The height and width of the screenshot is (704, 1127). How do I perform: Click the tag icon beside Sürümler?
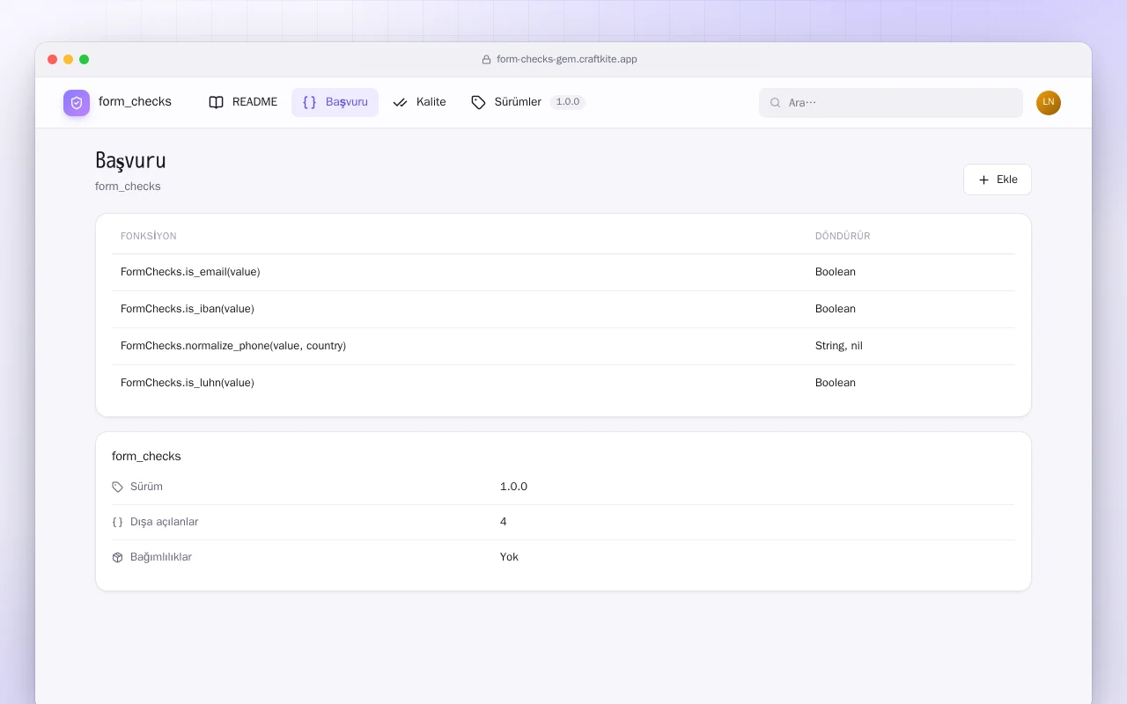[478, 102]
